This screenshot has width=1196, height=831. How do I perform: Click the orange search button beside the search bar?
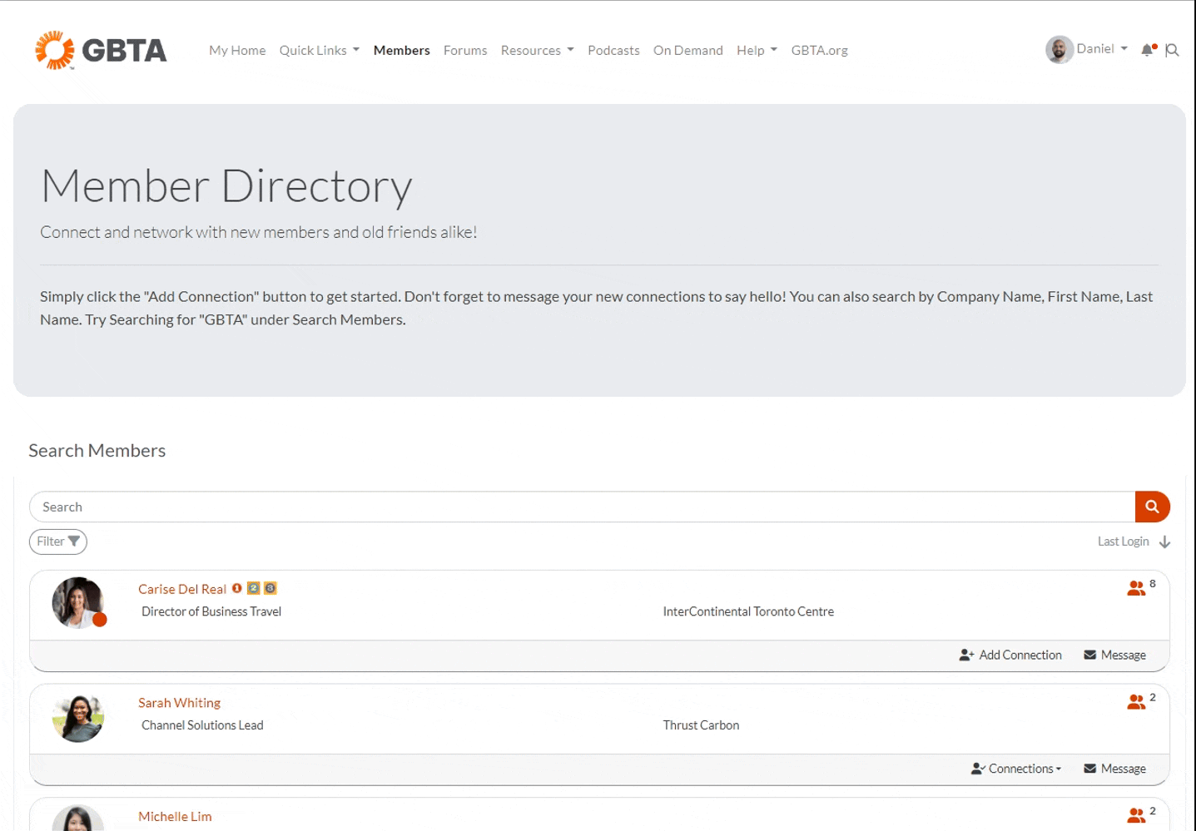coord(1152,506)
